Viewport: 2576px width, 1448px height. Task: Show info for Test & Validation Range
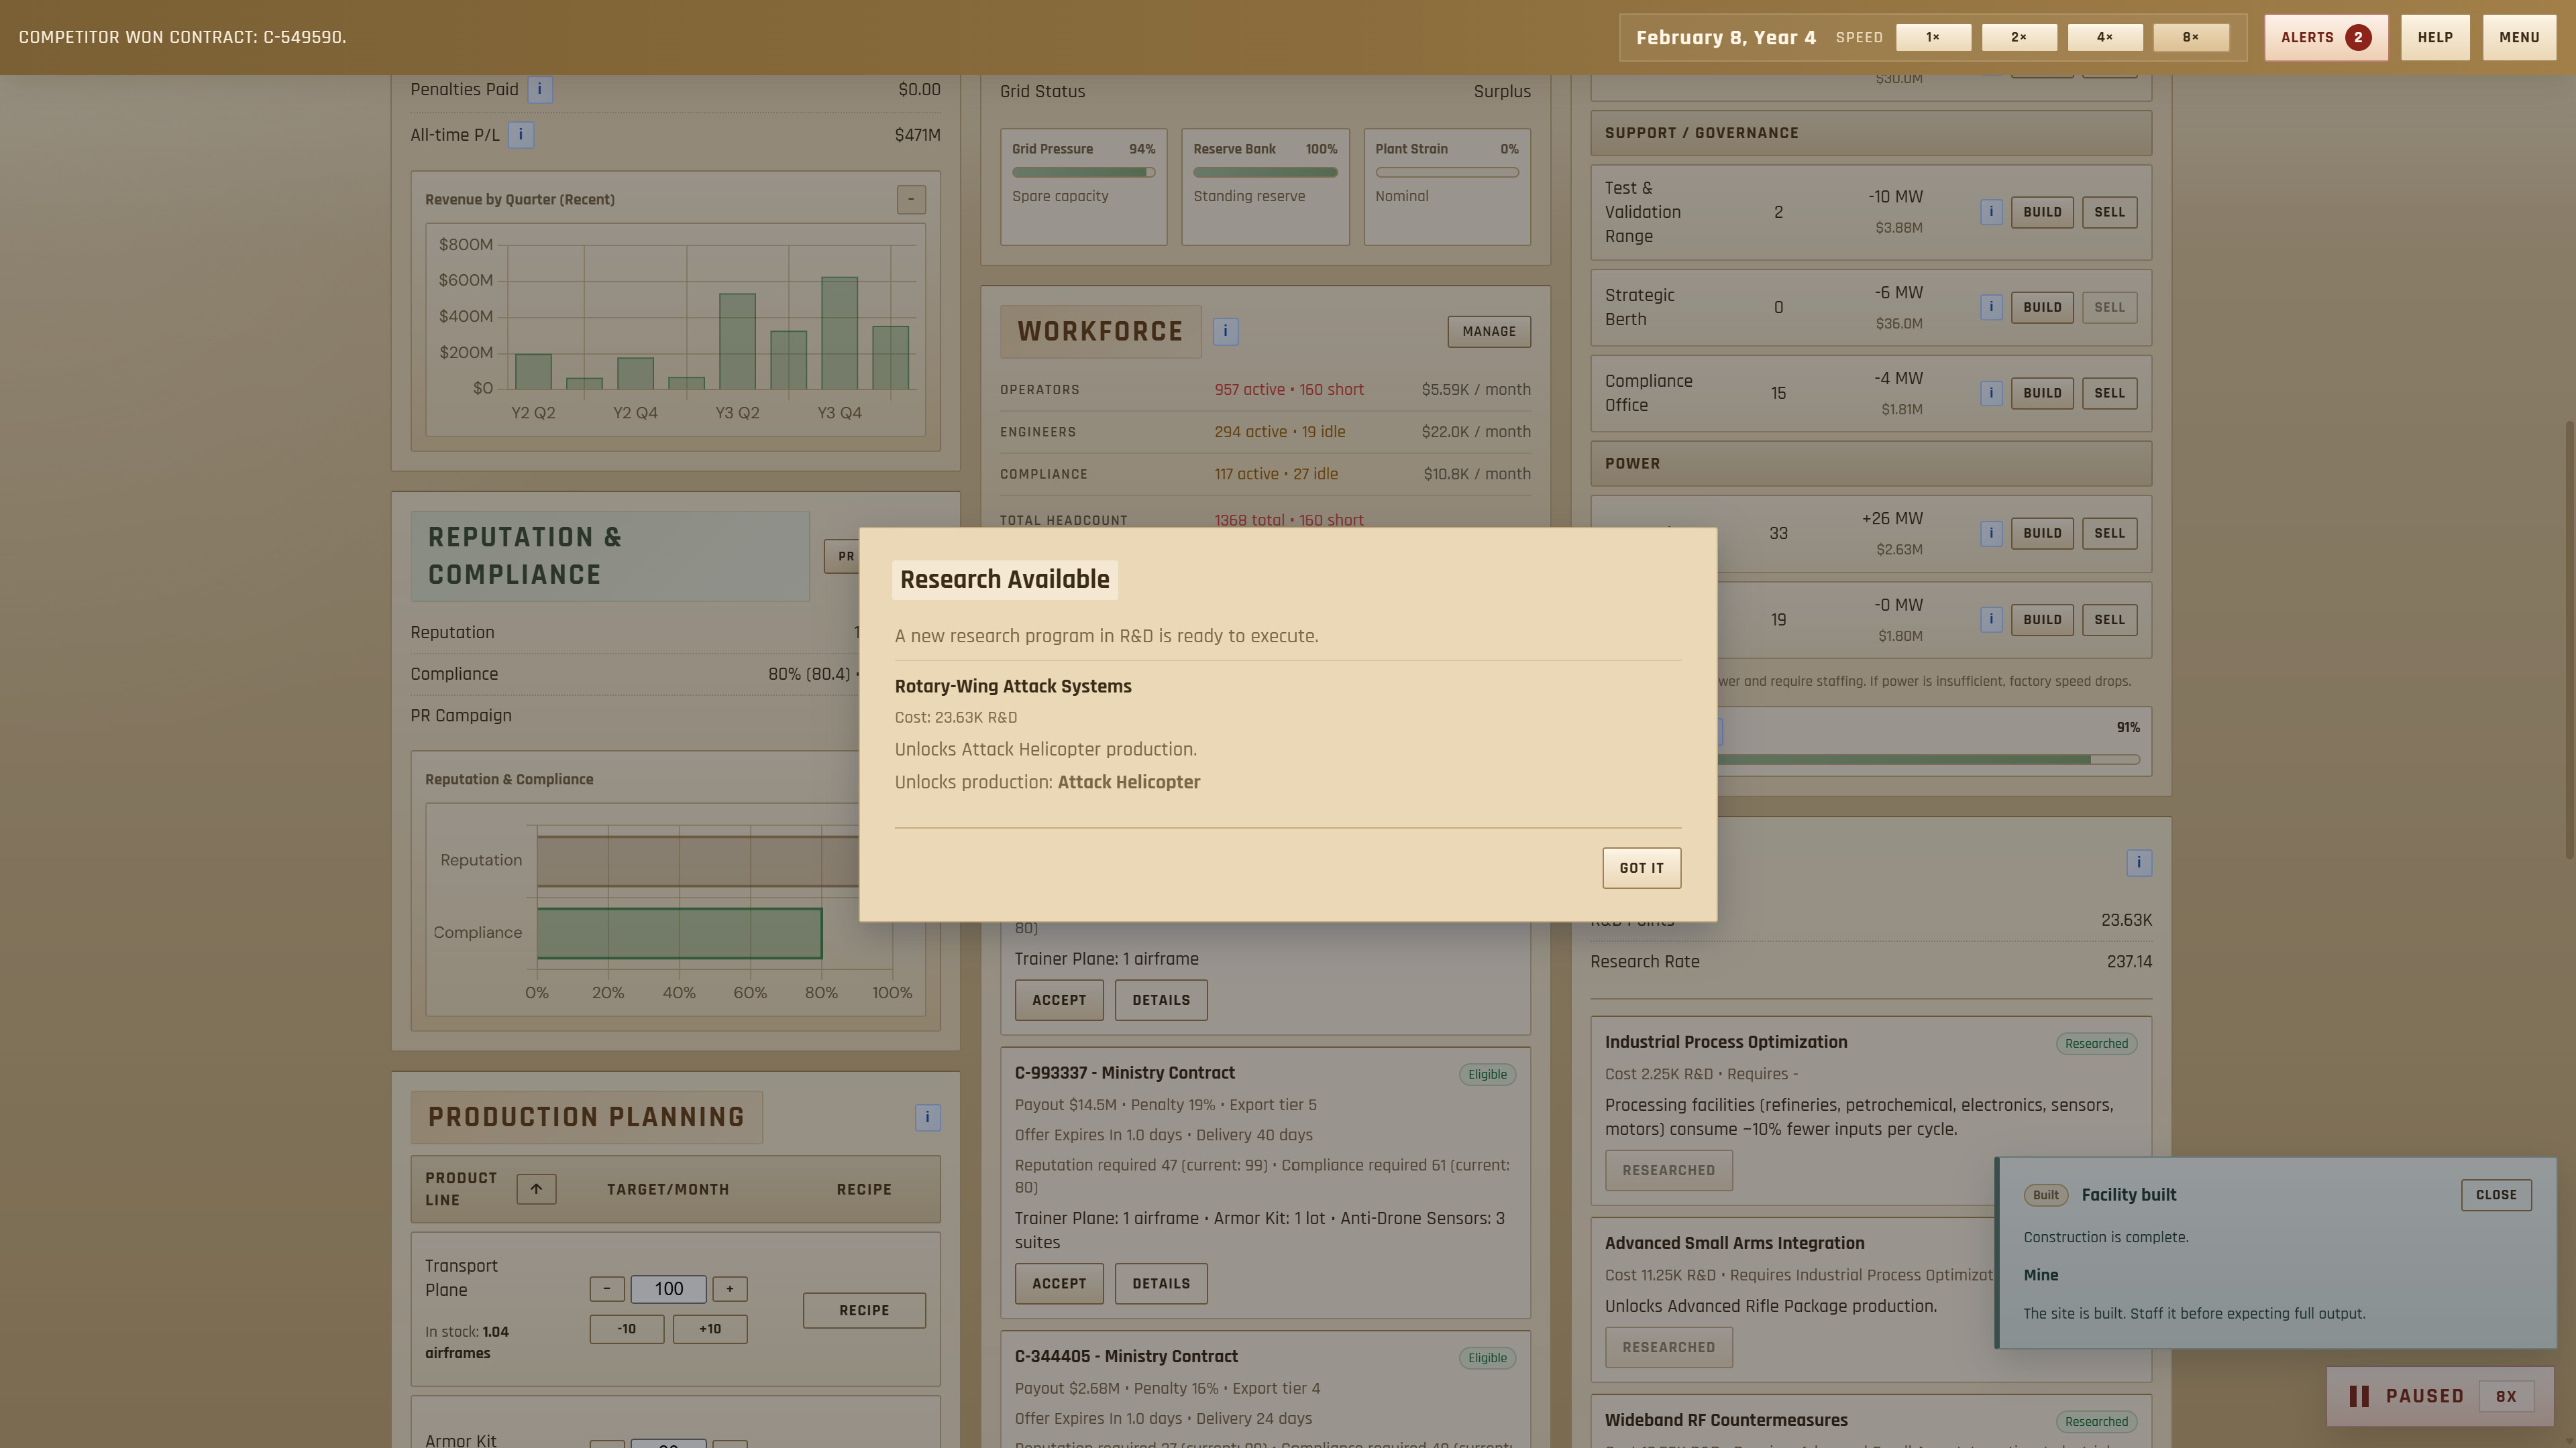coord(1991,211)
